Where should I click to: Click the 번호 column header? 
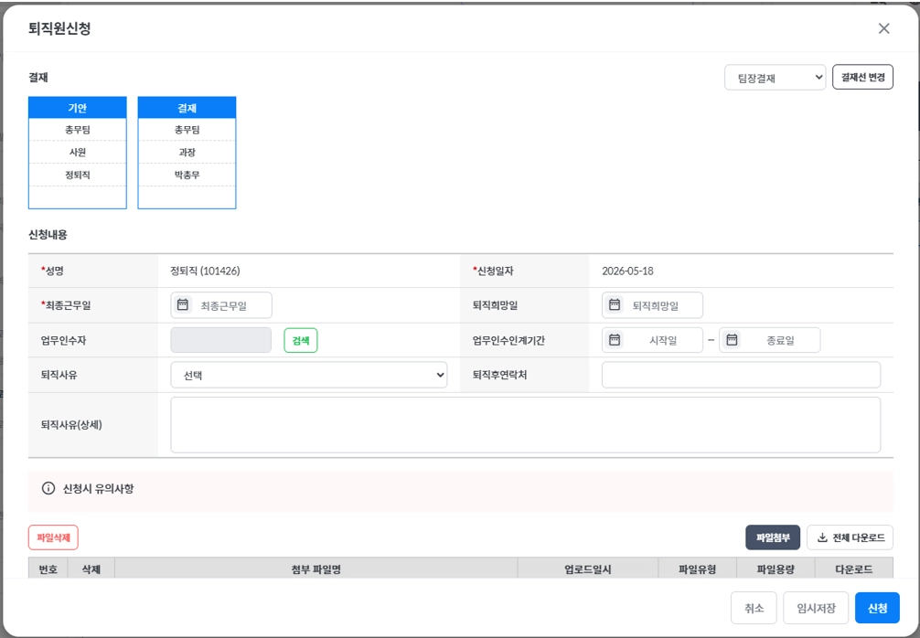[x=48, y=569]
